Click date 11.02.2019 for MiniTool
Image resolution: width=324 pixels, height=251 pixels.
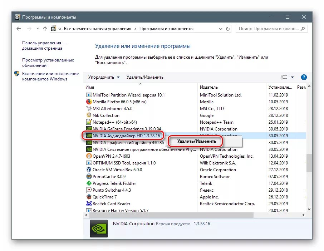click(278, 95)
